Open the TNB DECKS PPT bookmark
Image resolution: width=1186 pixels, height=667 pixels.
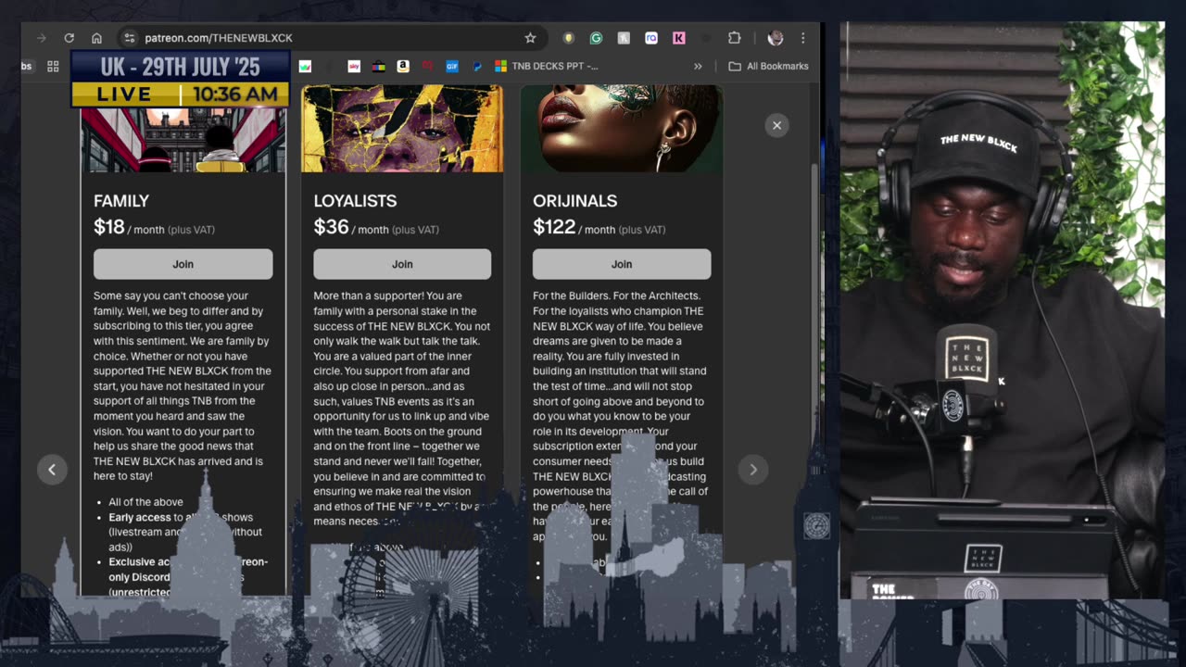click(547, 67)
